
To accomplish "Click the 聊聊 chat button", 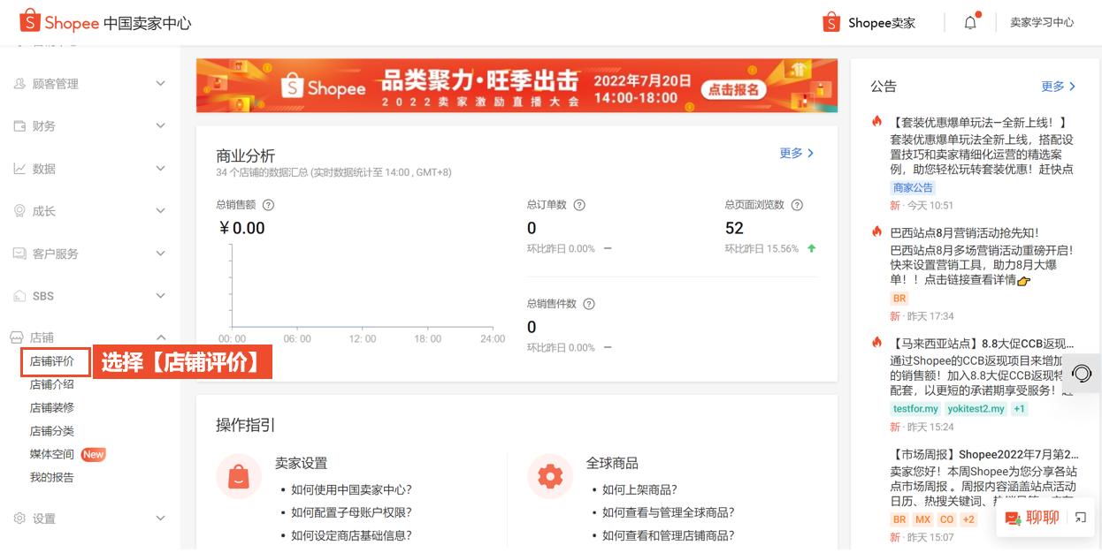I will point(1031,519).
